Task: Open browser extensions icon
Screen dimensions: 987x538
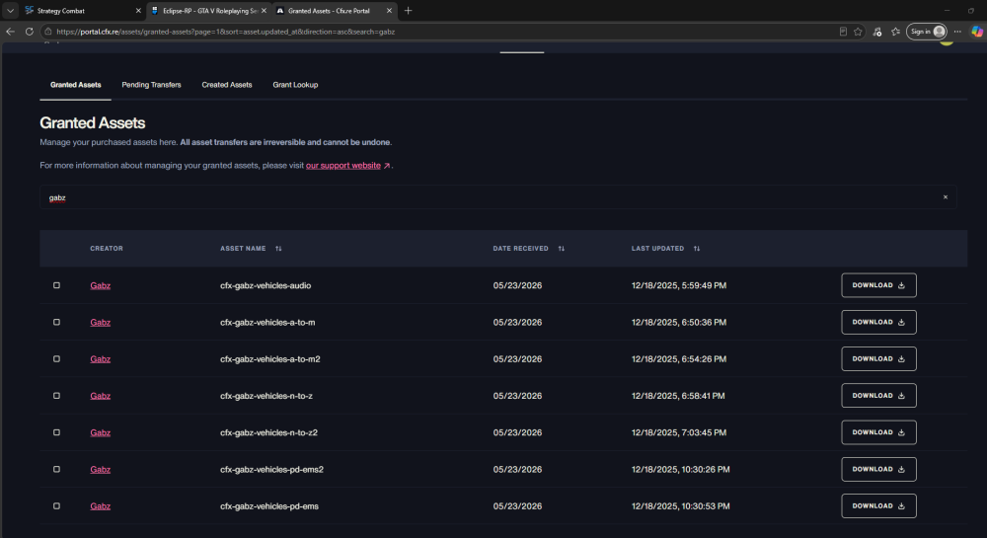Action: pos(877,32)
